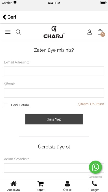Tap the search magnifier icon

18,32
